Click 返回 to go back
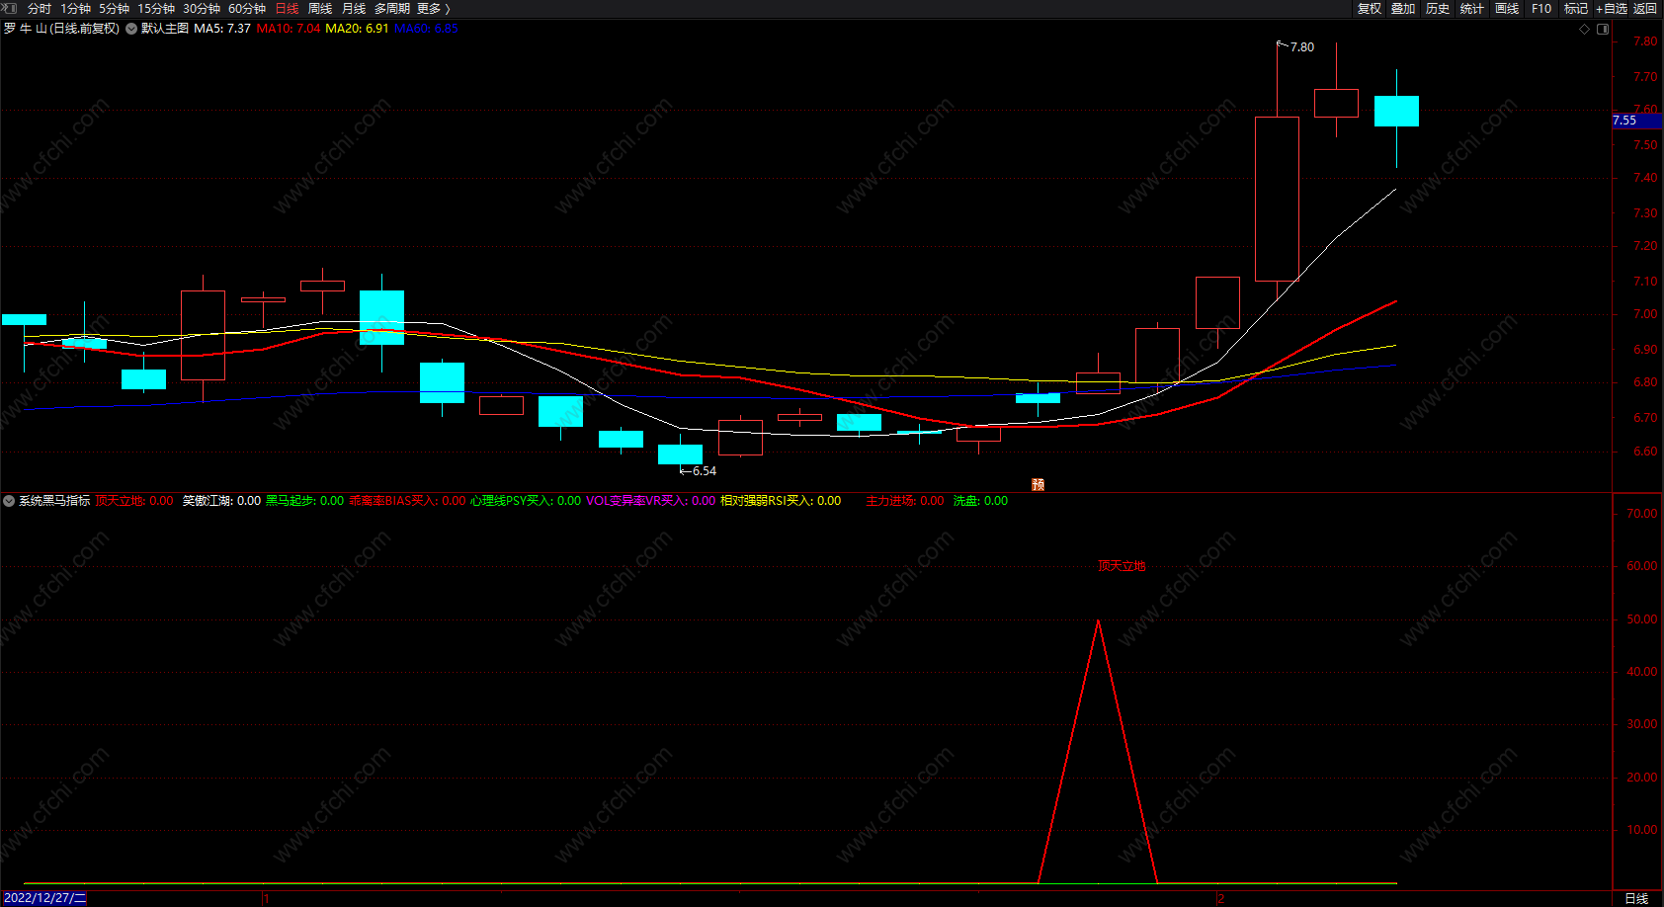1664x907 pixels. pos(1645,9)
